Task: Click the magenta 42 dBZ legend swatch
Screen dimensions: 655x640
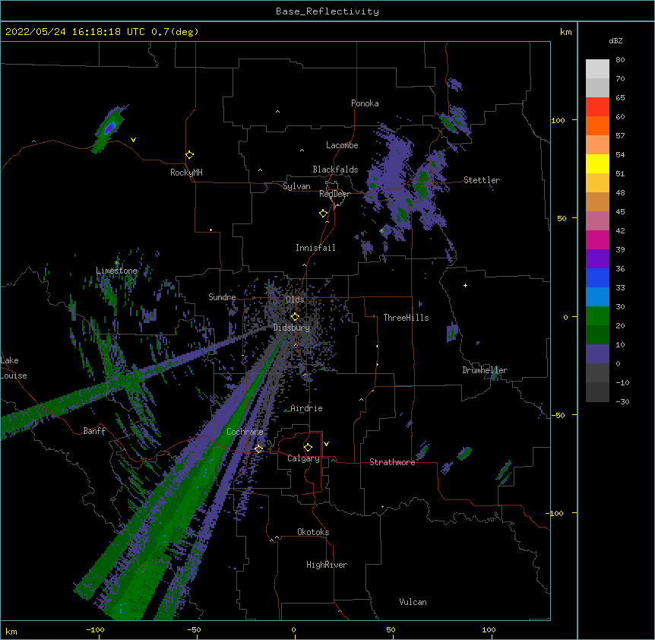Action: pyautogui.click(x=597, y=239)
